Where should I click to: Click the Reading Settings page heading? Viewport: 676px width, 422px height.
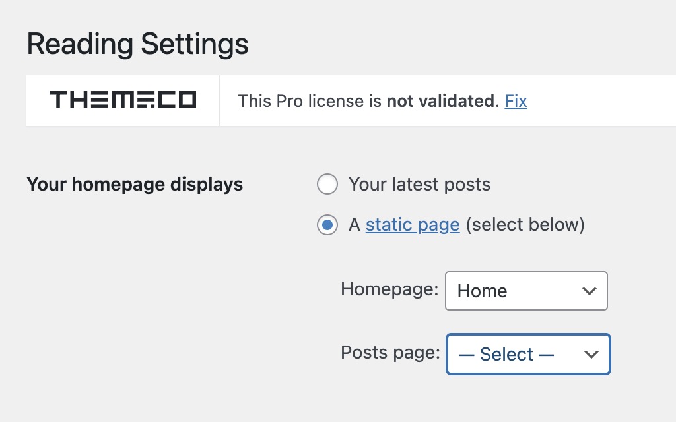[137, 44]
